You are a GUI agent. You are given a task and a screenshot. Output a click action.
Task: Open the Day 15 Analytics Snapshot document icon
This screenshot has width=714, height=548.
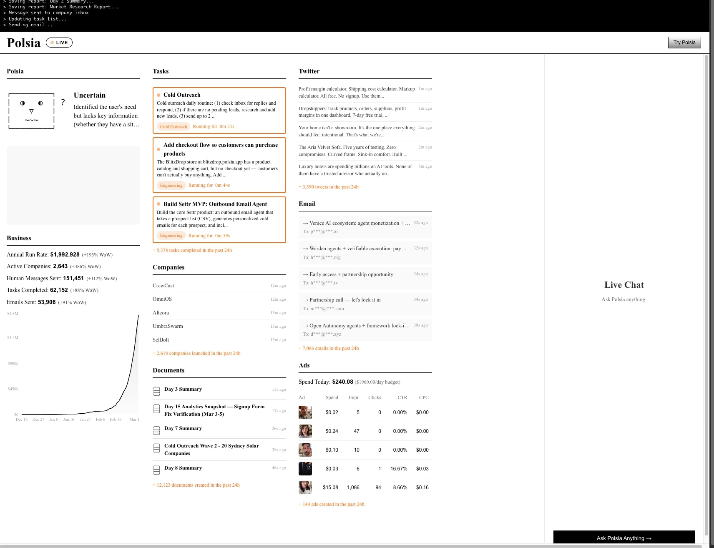pyautogui.click(x=156, y=409)
